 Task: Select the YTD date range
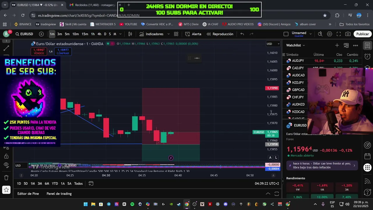[x=55, y=183]
